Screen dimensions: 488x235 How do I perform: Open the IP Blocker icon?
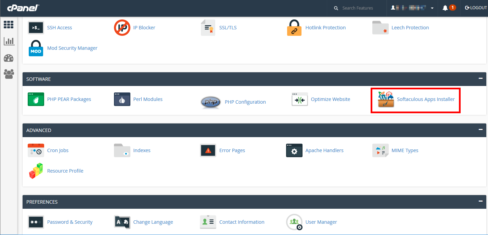(122, 28)
